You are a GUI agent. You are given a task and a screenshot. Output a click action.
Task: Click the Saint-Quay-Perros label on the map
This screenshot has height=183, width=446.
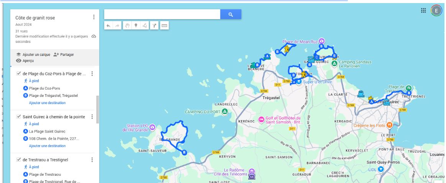(x=383, y=163)
